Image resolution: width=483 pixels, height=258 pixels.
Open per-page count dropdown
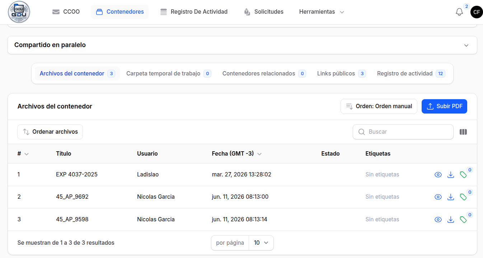[261, 243]
